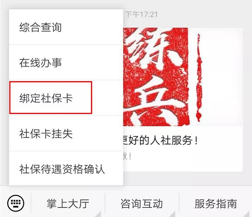Expand the 咨询互动 bottom menu

[142, 204]
